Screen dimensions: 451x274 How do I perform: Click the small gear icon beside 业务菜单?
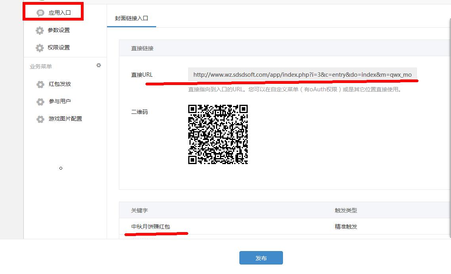pos(99,65)
